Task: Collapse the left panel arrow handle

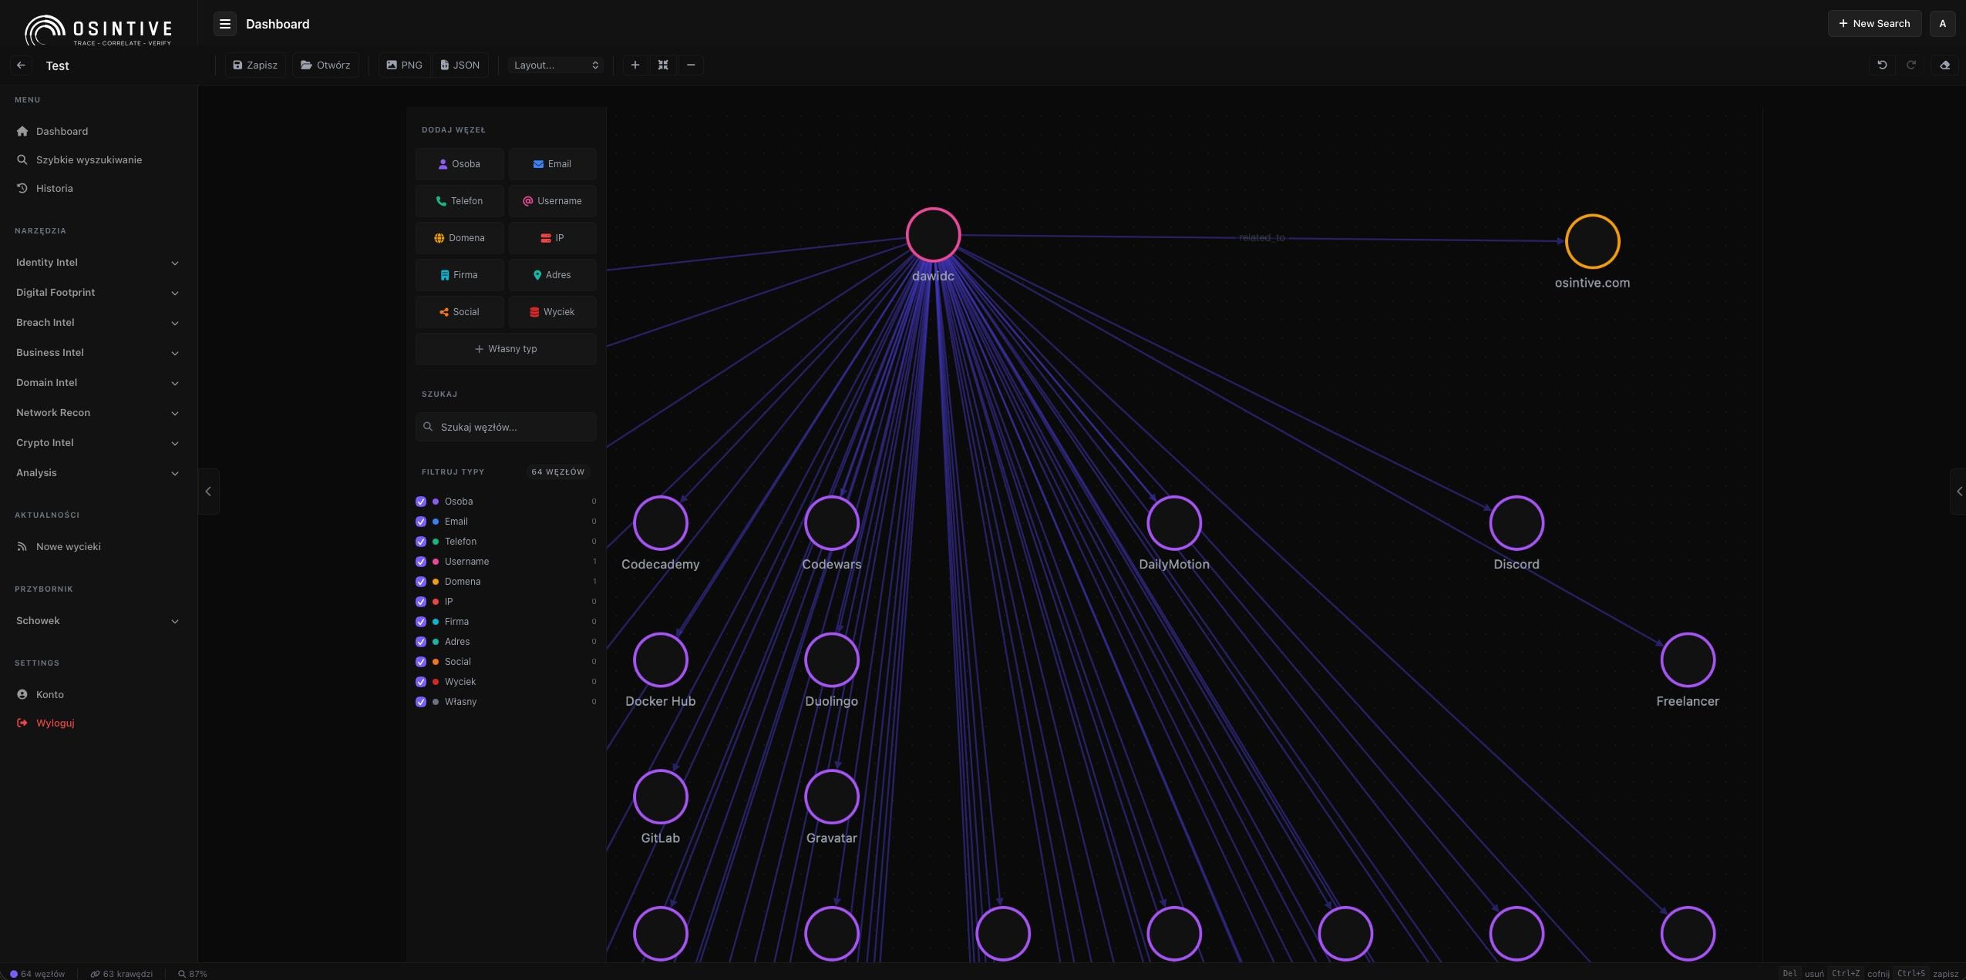Action: [x=208, y=491]
